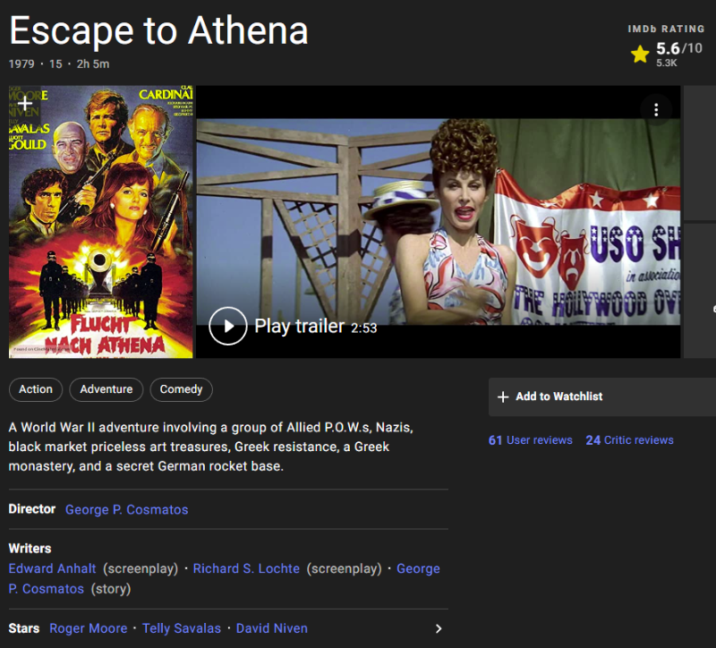The height and width of the screenshot is (648, 716).
Task: Click the Add to Watchlist button
Action: (601, 396)
